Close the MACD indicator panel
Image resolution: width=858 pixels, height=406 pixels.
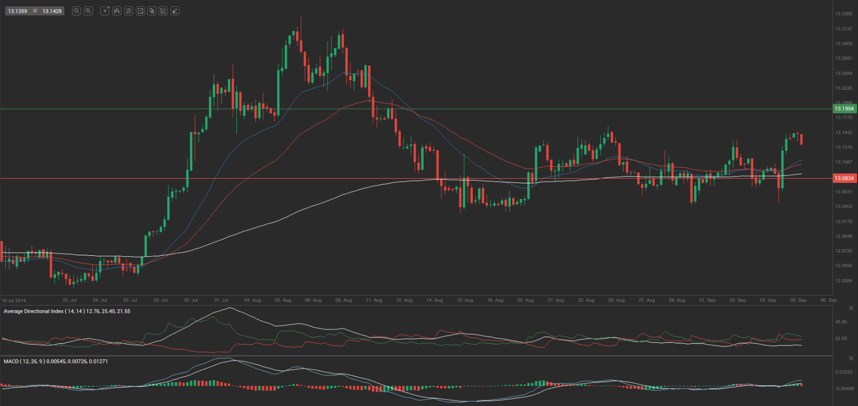pos(851,358)
